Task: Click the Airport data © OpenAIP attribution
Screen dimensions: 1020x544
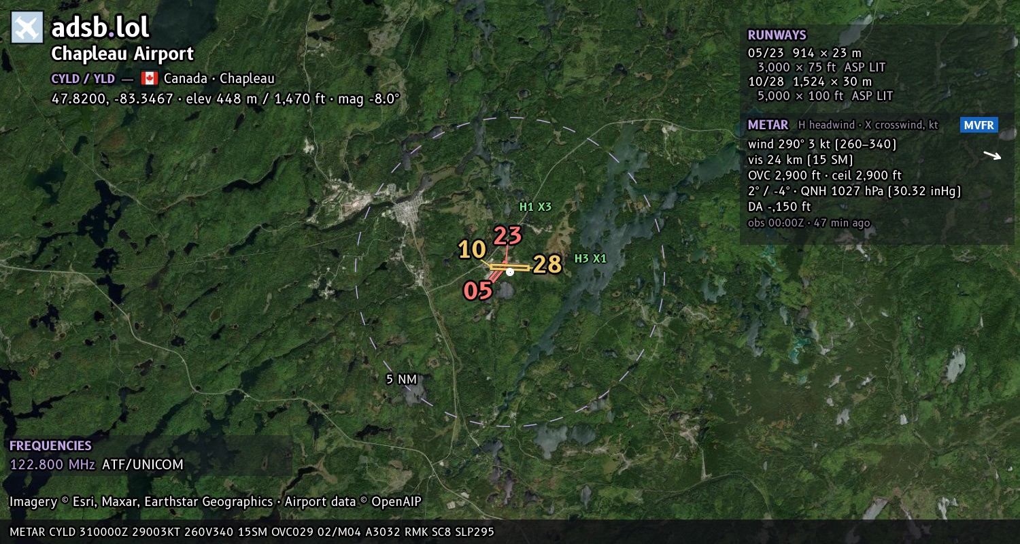Action: tap(353, 502)
